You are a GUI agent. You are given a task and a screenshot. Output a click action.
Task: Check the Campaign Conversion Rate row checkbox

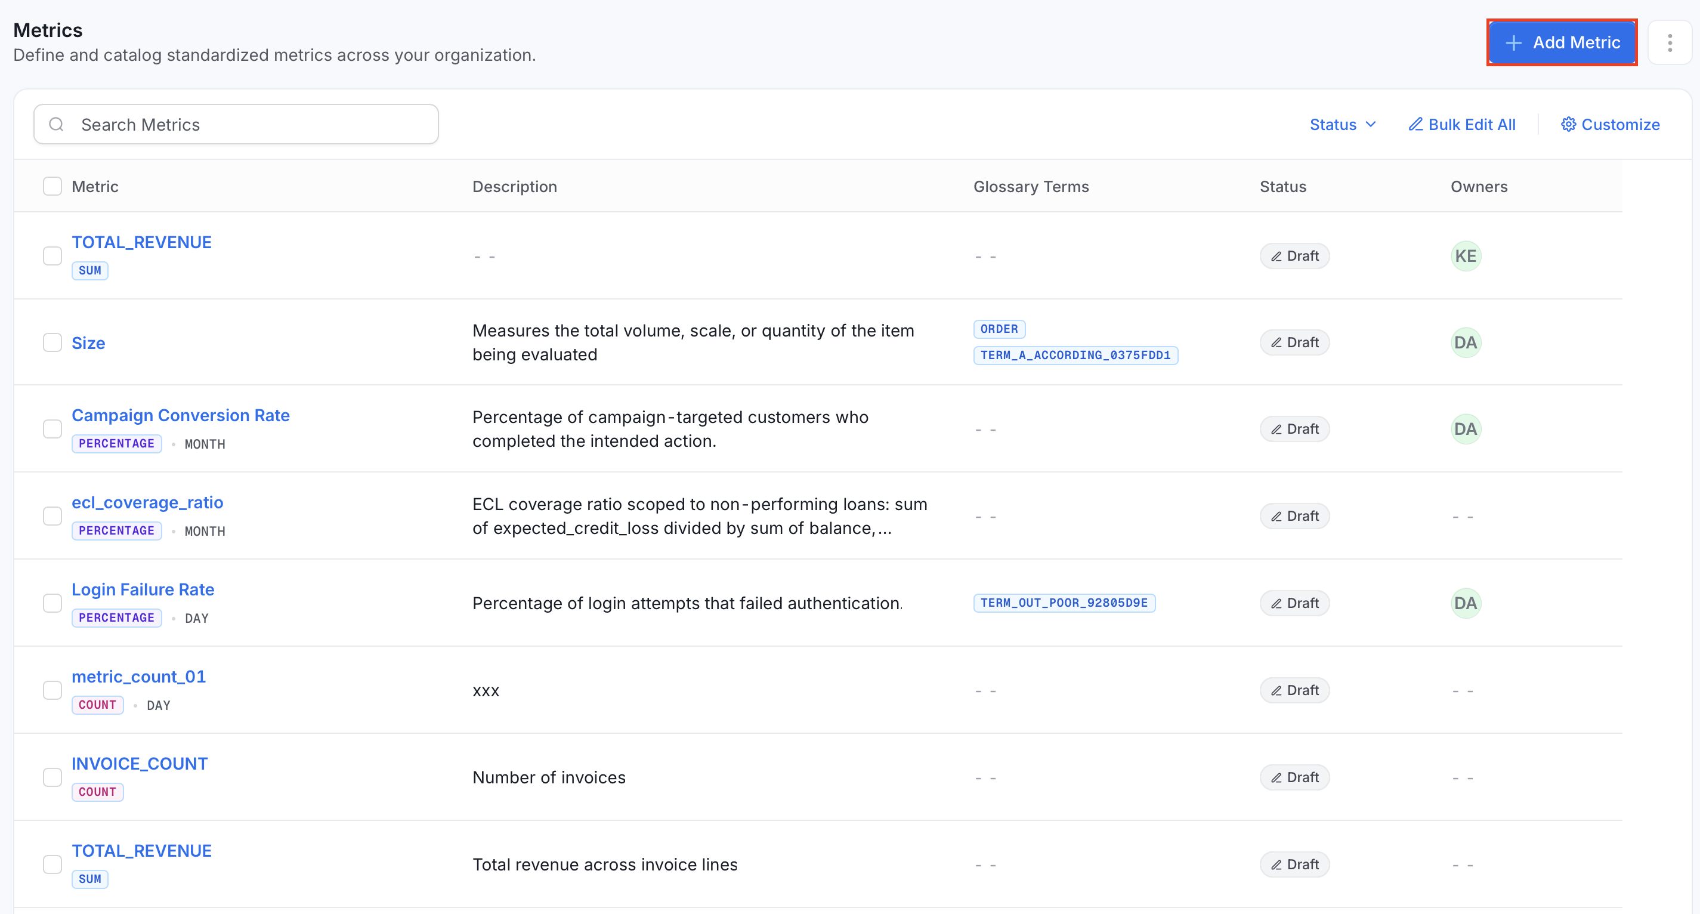(52, 429)
